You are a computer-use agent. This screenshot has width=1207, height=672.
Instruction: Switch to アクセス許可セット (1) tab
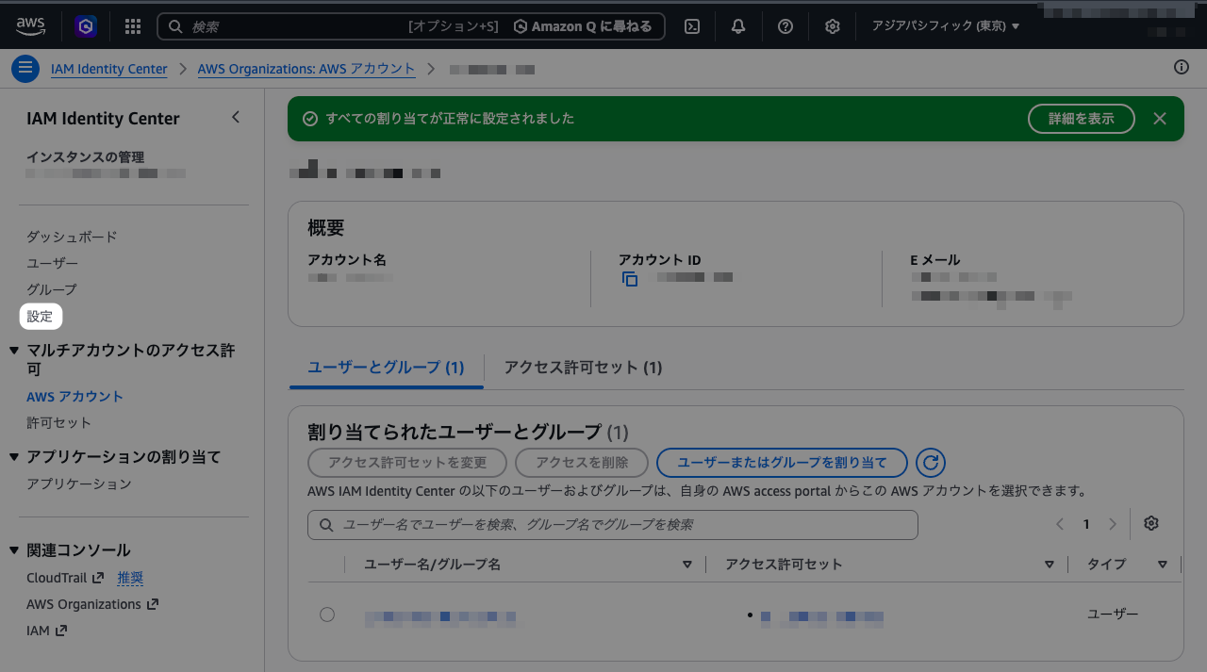tap(583, 368)
